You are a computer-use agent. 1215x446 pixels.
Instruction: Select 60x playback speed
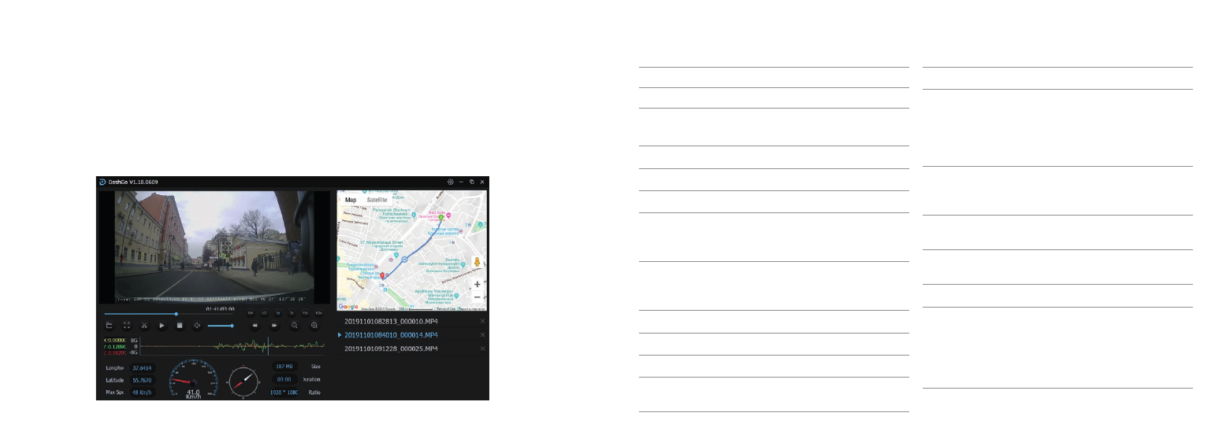pyautogui.click(x=318, y=313)
